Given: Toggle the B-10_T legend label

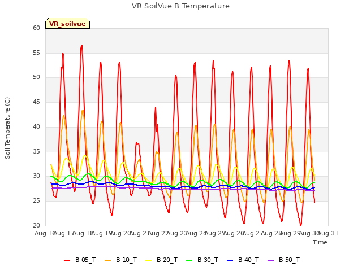Looking at the screenshot, I should pos(126,260).
